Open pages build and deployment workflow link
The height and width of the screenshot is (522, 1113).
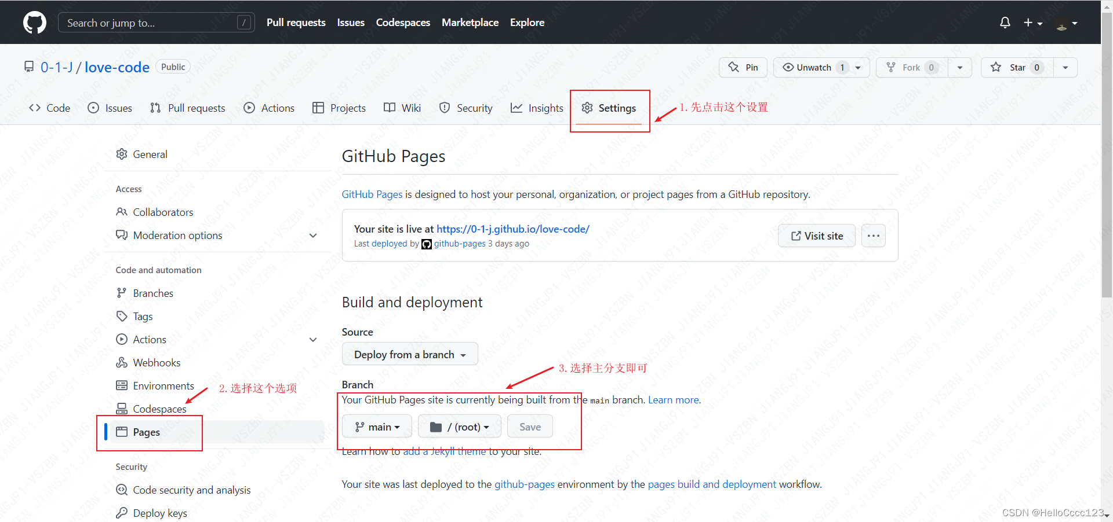coord(712,484)
